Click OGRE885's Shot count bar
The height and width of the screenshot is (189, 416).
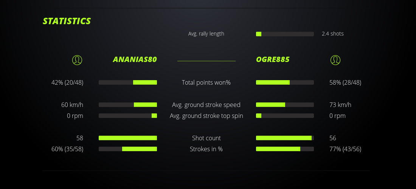285,138
